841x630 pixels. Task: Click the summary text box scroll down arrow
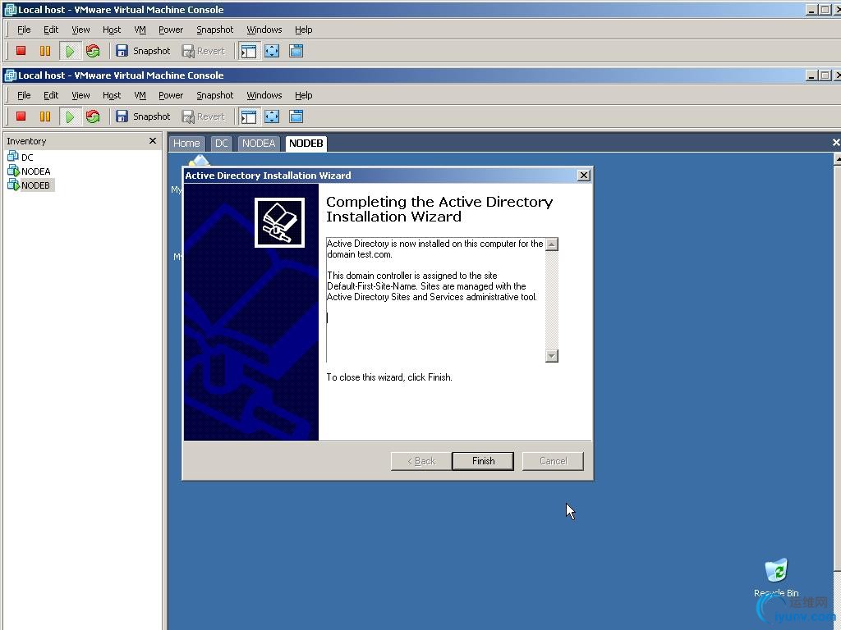pyautogui.click(x=551, y=356)
